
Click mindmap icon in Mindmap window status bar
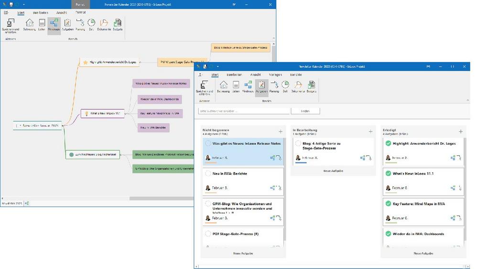27,203
